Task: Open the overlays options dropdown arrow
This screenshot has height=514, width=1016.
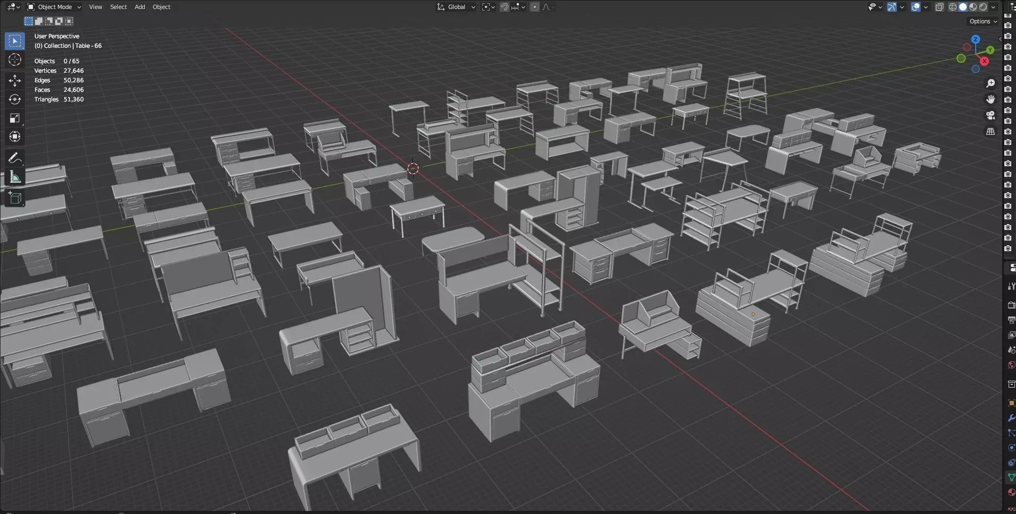Action: click(x=926, y=7)
